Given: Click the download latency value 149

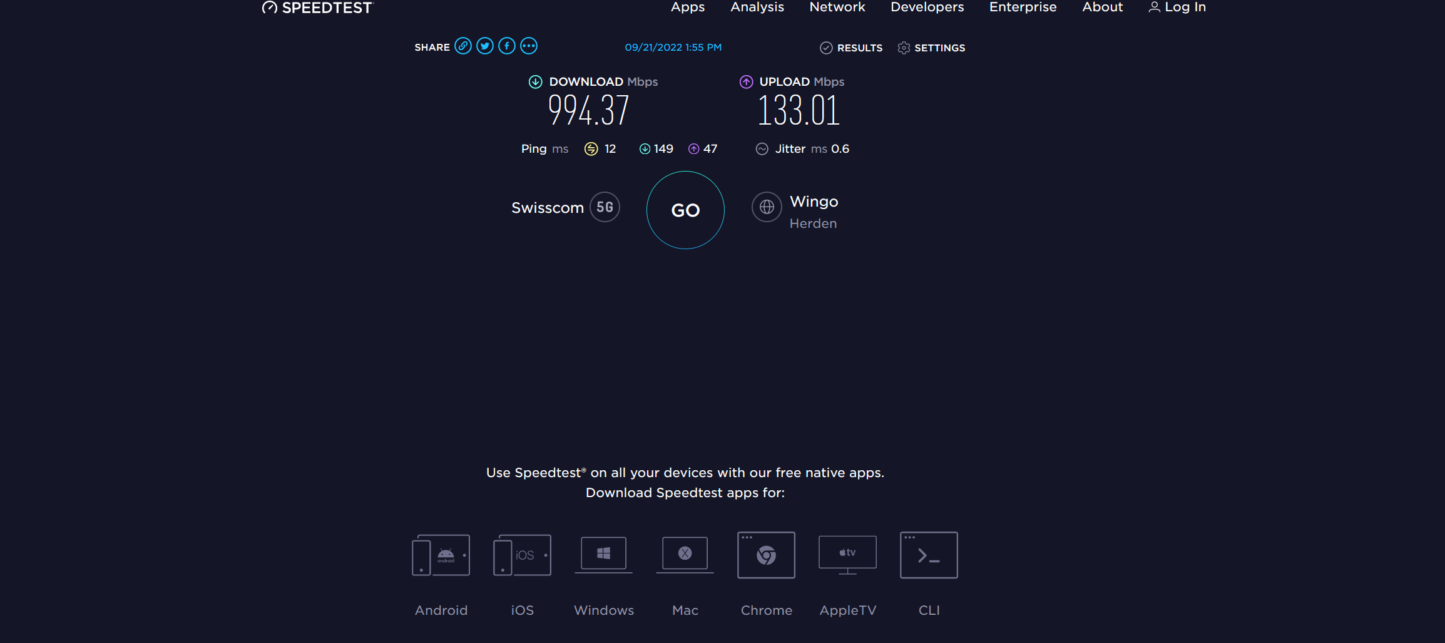Looking at the screenshot, I should (663, 149).
